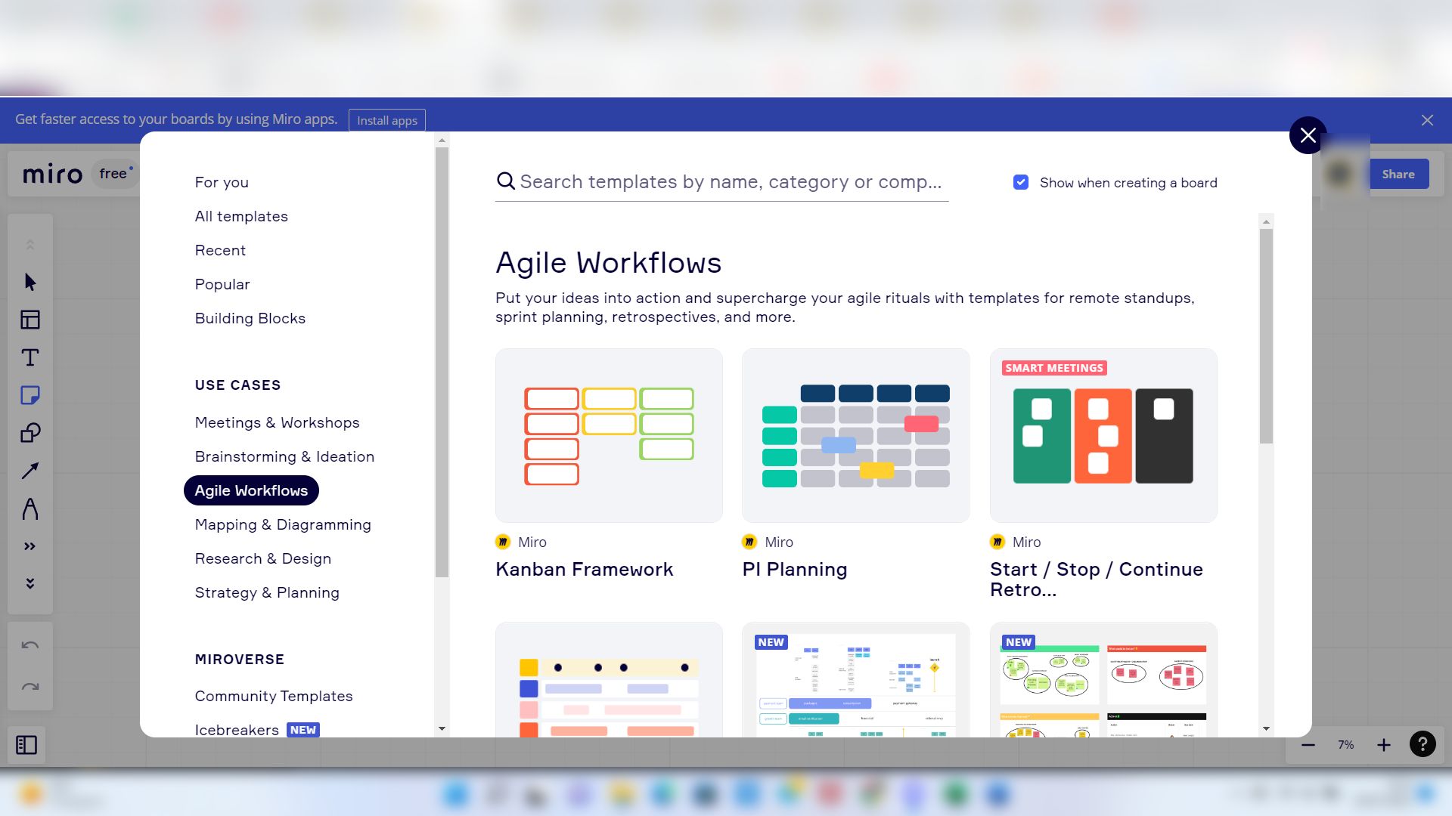Select the Pen tool
The height and width of the screenshot is (816, 1452).
[30, 508]
